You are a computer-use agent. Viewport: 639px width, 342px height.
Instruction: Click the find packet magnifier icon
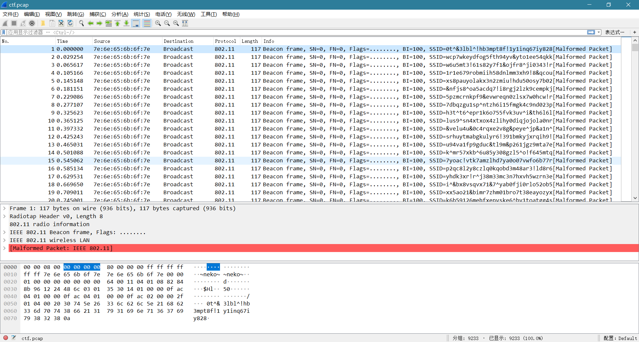pos(81,23)
